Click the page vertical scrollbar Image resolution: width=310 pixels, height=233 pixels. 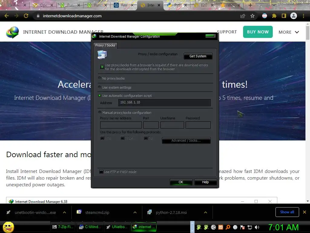(x=308, y=112)
